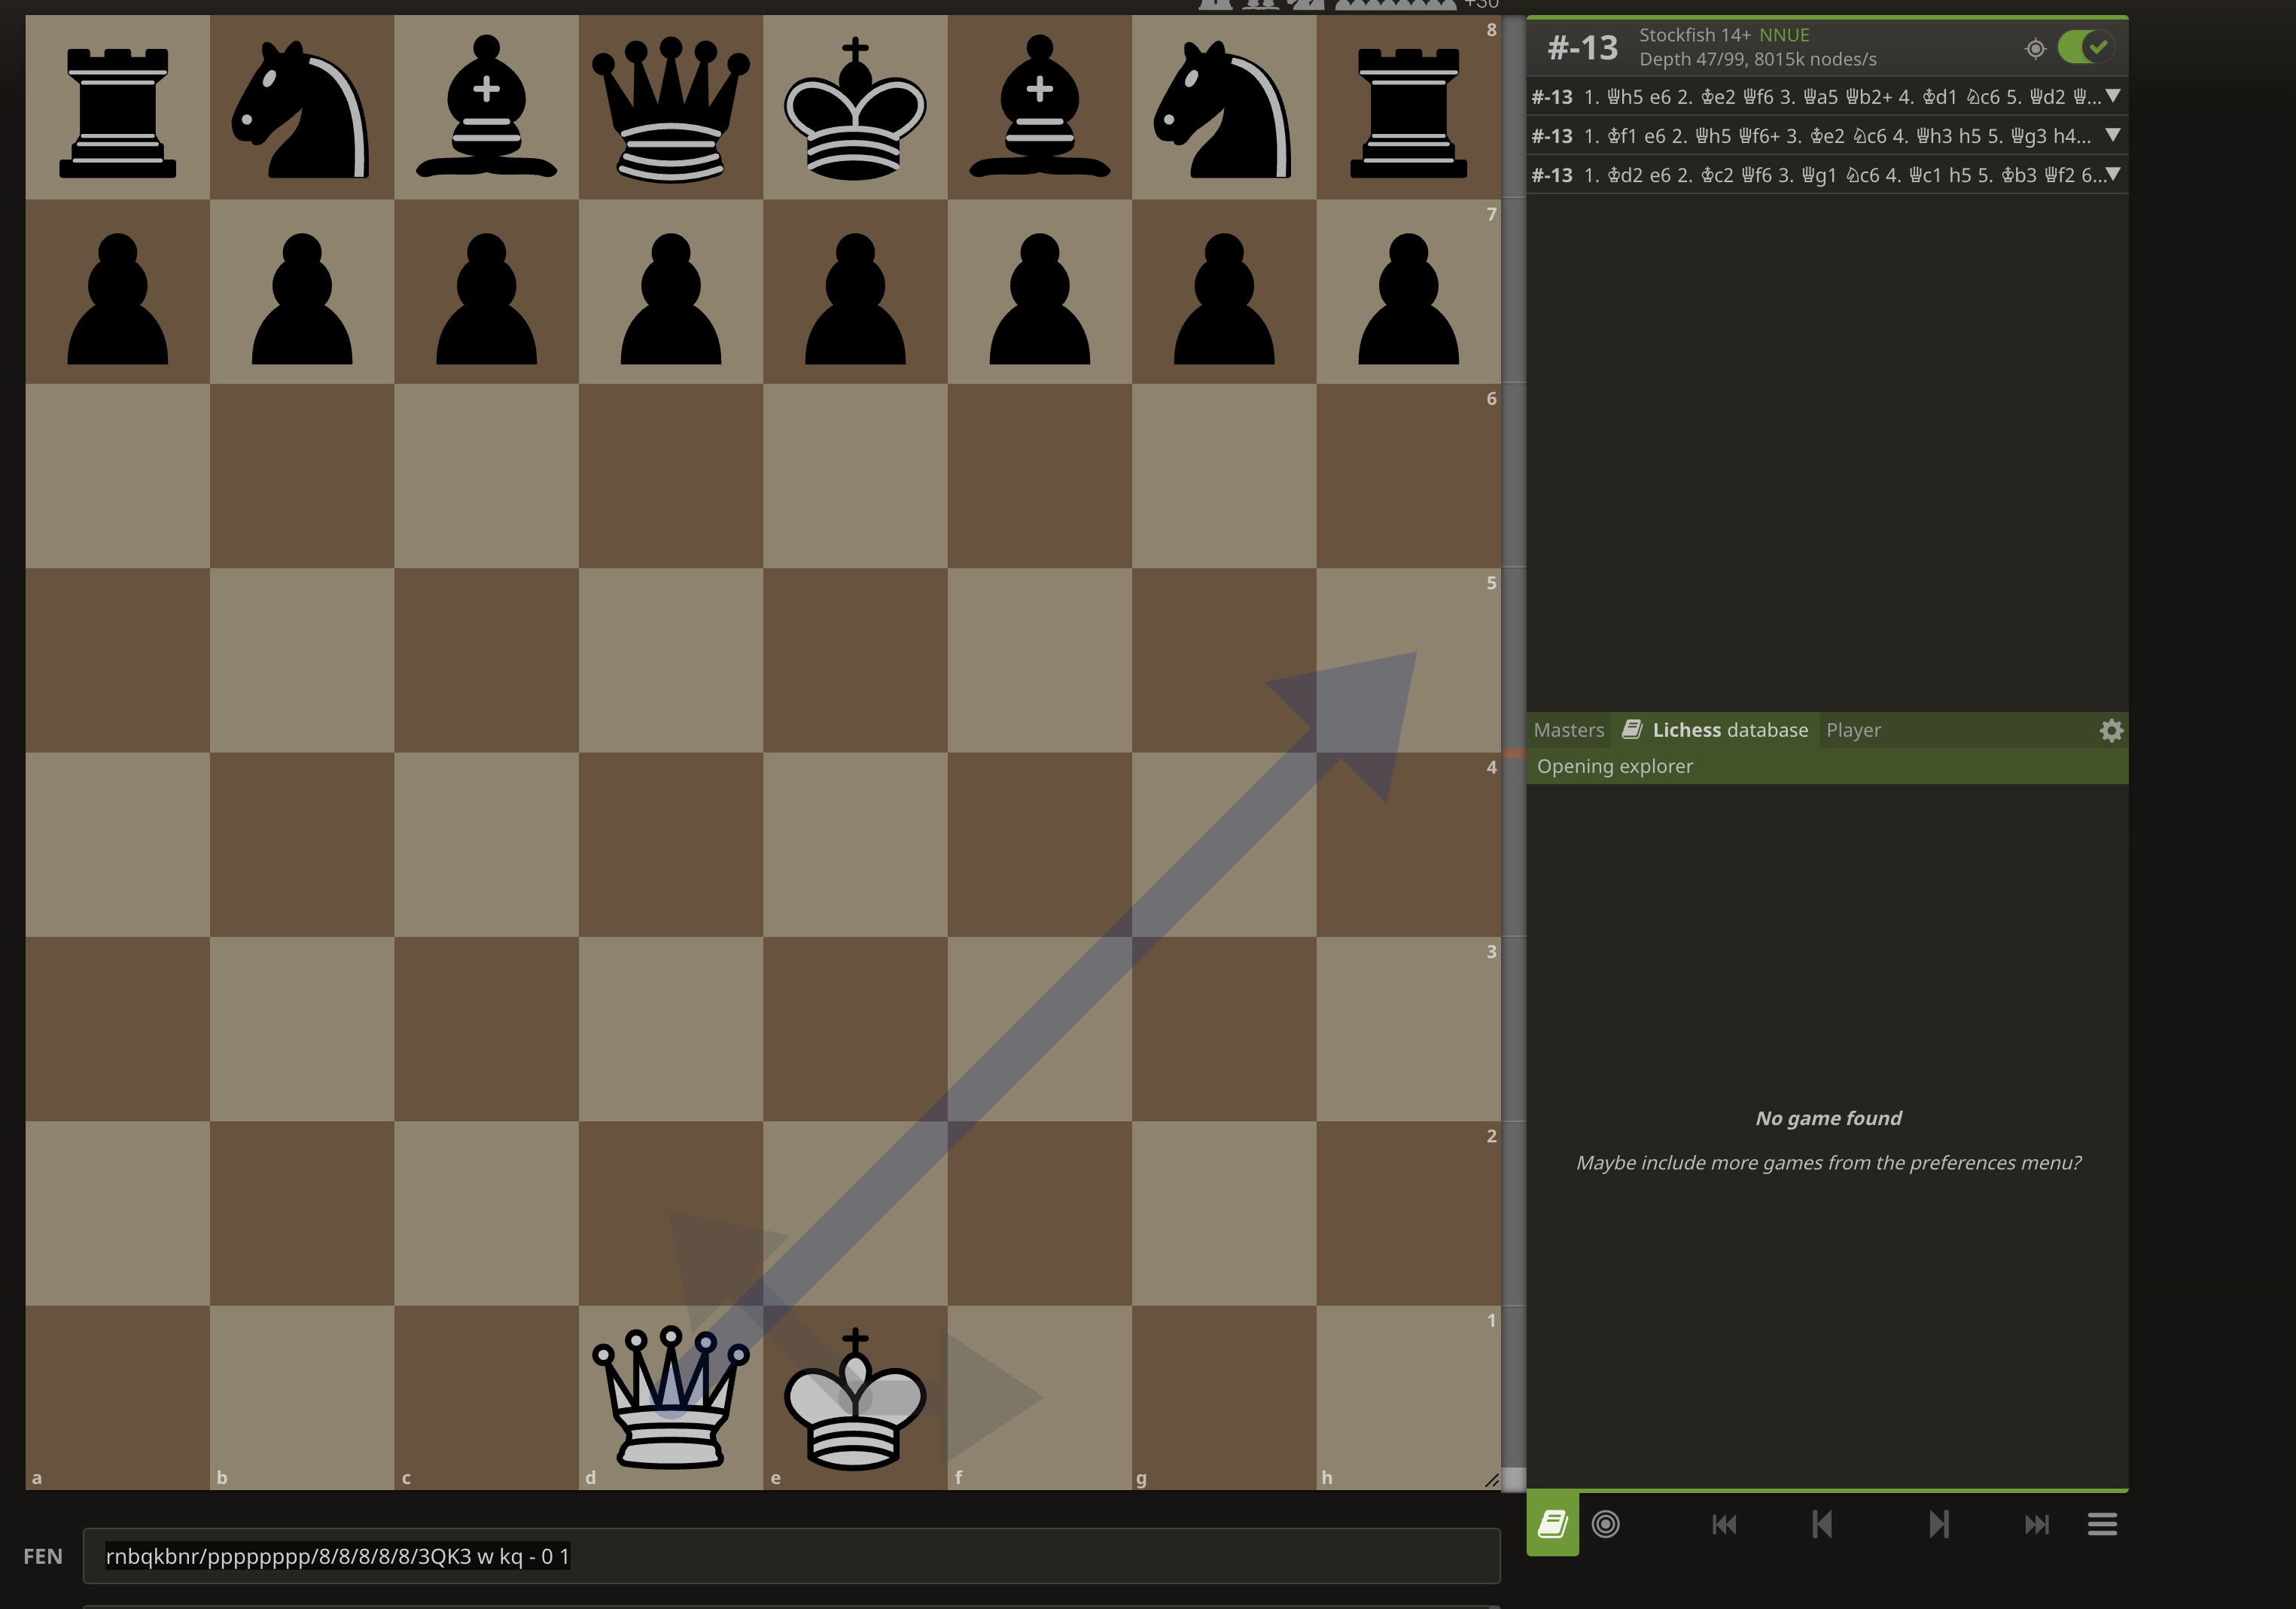Click the #-13 evaluation score

click(1582, 47)
